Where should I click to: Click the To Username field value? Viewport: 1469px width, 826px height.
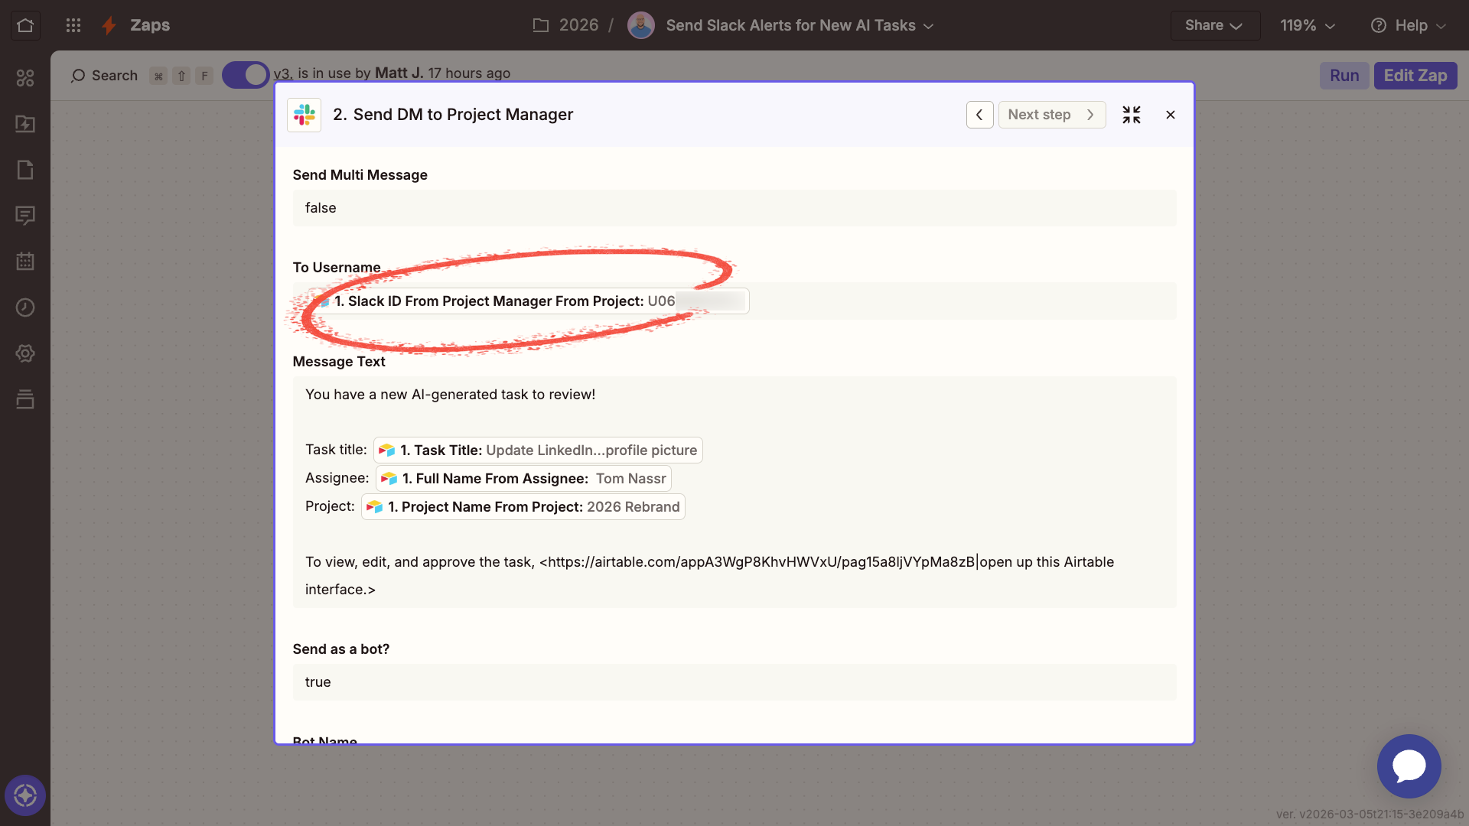pos(528,301)
